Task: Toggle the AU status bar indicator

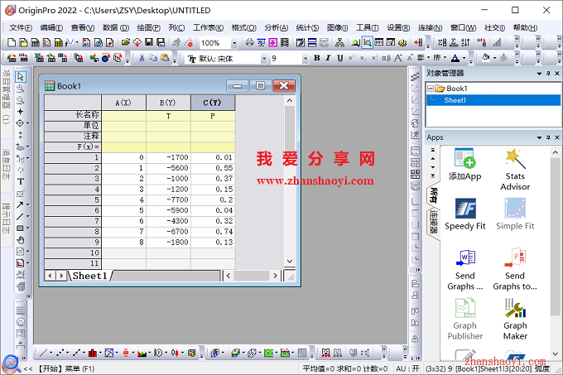Action: [x=407, y=368]
